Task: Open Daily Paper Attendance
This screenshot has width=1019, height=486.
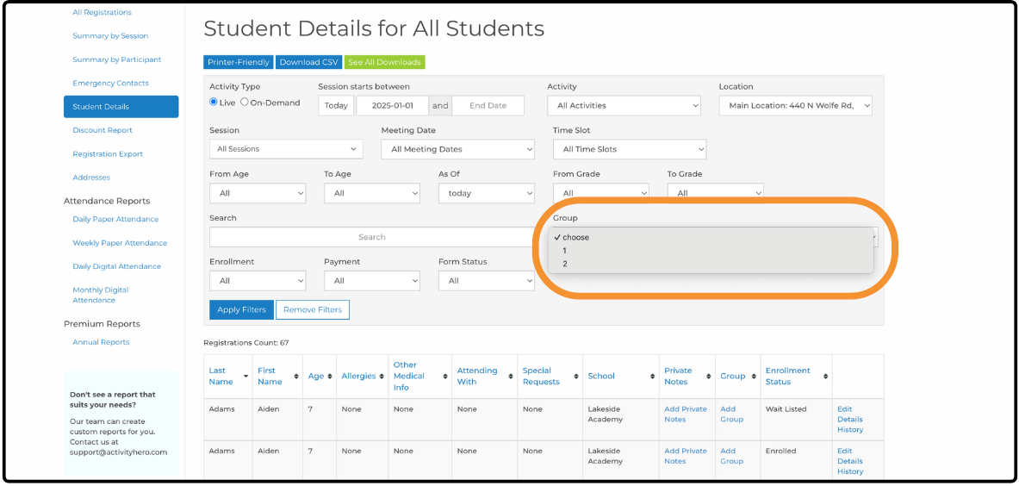Action: coord(115,219)
